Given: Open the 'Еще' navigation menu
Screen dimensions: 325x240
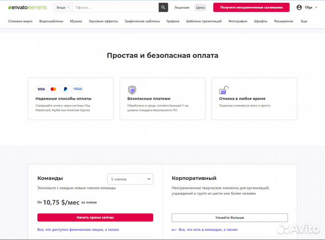Looking at the screenshot, I should (x=304, y=21).
